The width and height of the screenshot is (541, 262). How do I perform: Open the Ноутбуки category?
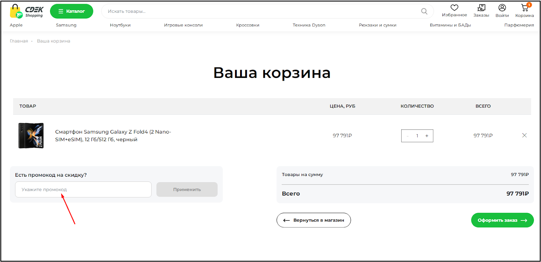coord(120,25)
